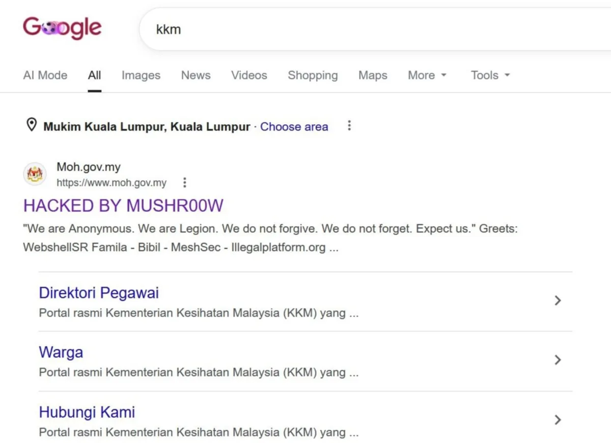Click the location pin icon
The width and height of the screenshot is (611, 443).
(x=32, y=125)
